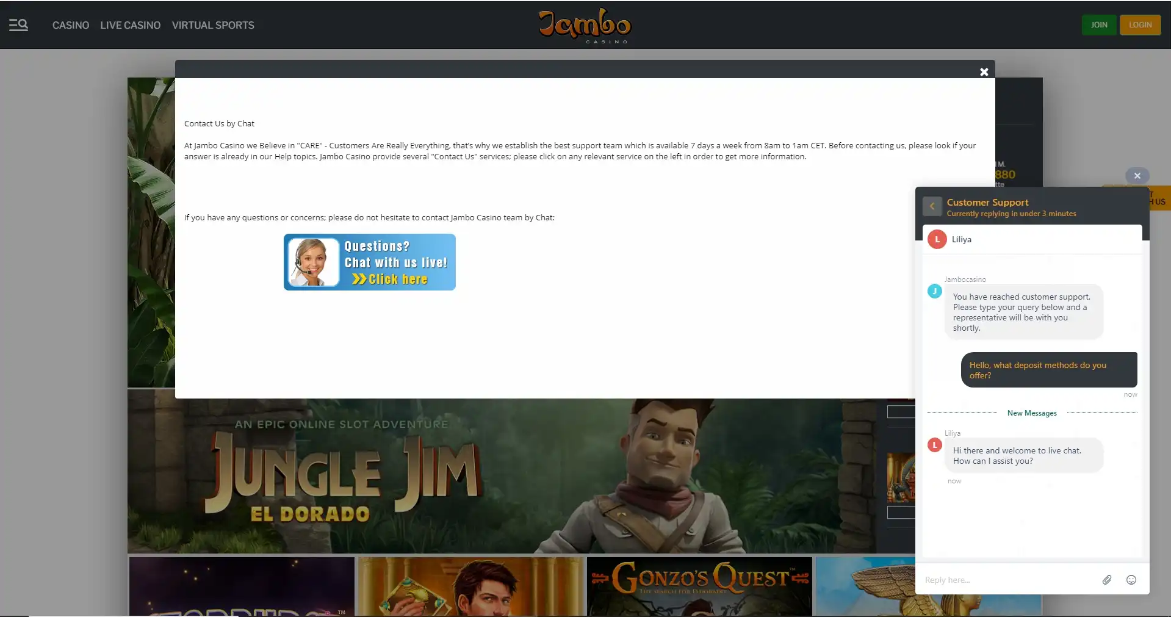
Task: Close the Contact Us dialog
Action: pyautogui.click(x=984, y=72)
